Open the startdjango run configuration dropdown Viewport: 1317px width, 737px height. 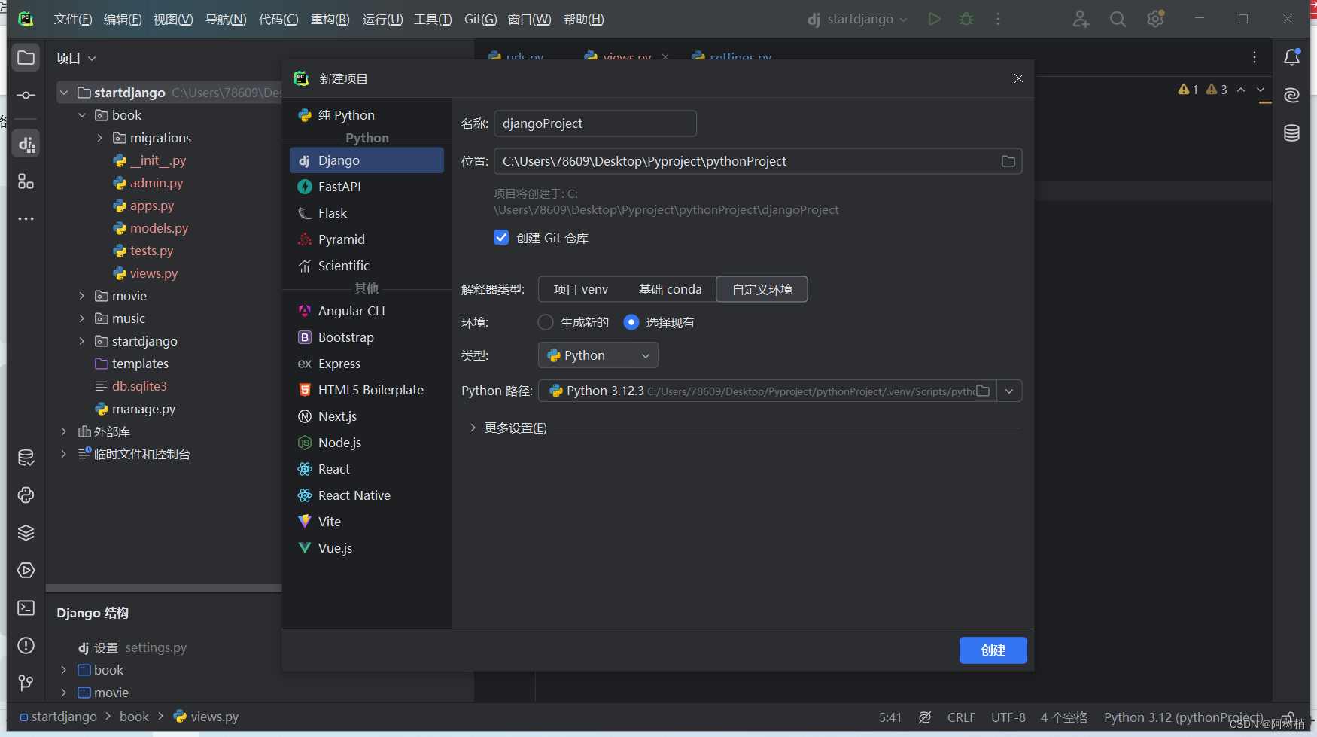tap(858, 19)
